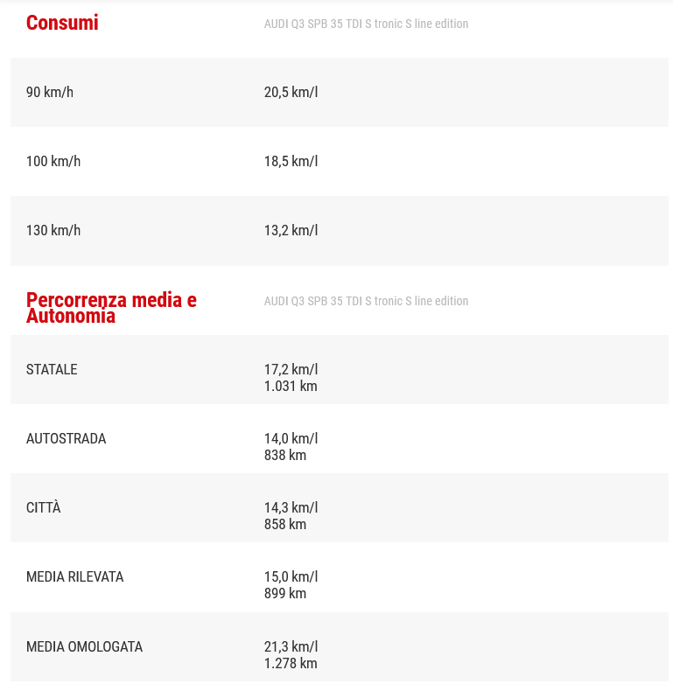Click the MEDIA OMOLOGATA row label
The width and height of the screenshot is (673, 684).
(x=84, y=646)
